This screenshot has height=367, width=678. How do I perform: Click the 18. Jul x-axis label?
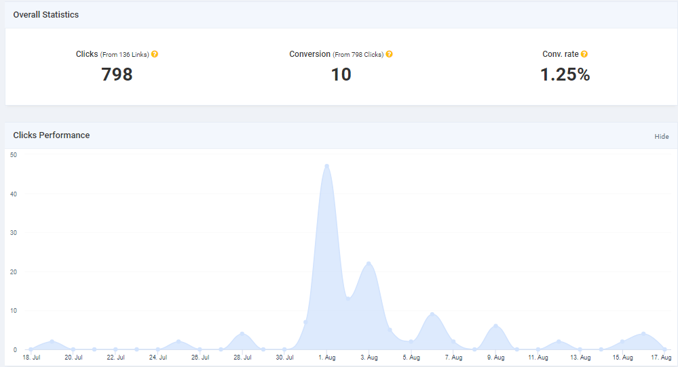[31, 357]
